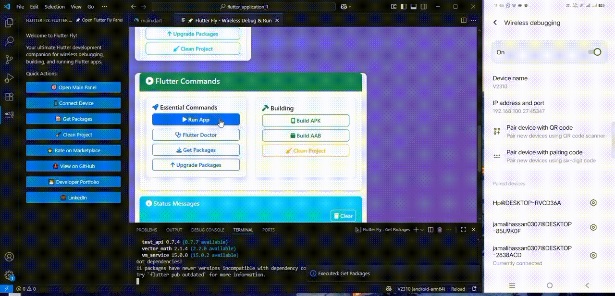Screen dimensions: 615x296
Task: Select Pair device with QR code
Action: (549, 132)
